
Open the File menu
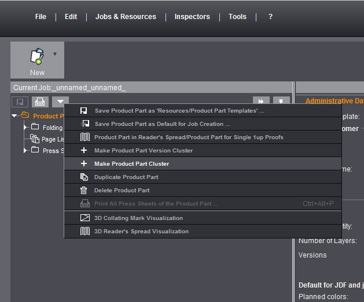tap(41, 17)
